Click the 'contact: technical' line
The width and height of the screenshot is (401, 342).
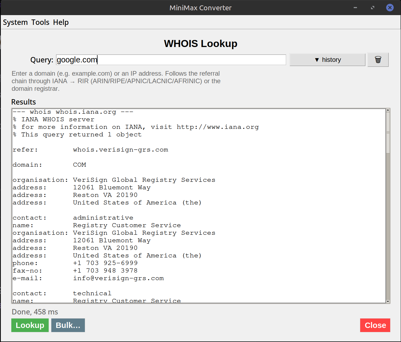(x=62, y=293)
